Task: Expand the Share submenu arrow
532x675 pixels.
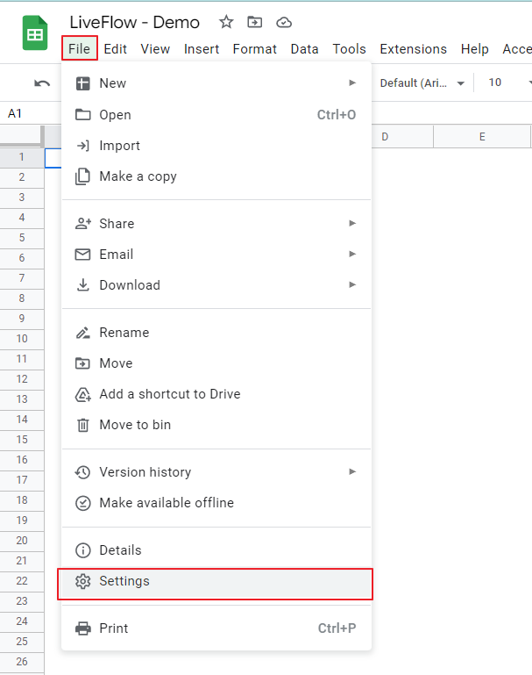Action: coord(352,223)
